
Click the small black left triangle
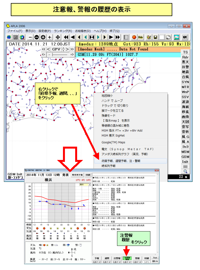pos(79,37)
